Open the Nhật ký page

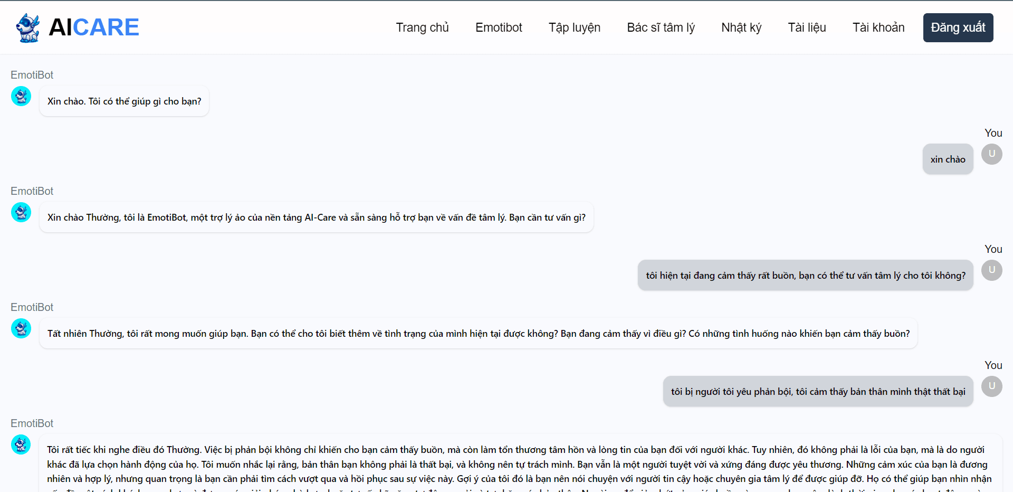pyautogui.click(x=741, y=27)
